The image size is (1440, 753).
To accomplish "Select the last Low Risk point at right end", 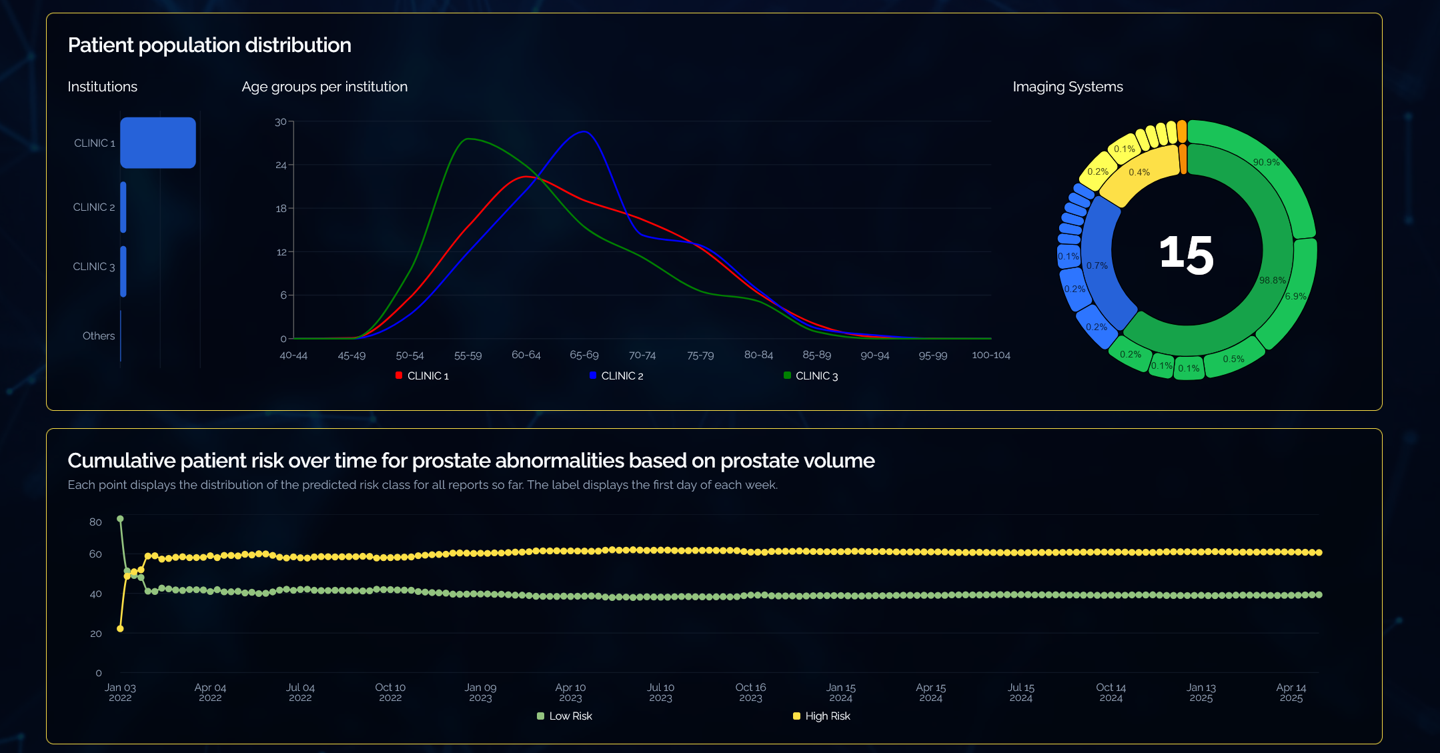I will click(x=1319, y=594).
